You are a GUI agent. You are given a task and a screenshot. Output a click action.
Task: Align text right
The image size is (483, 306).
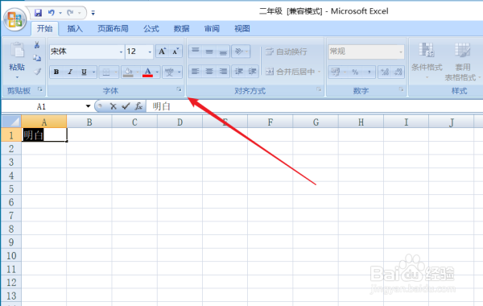click(223, 72)
